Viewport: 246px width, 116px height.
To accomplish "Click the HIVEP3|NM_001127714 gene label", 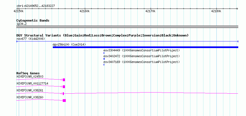I will pos(32,84).
